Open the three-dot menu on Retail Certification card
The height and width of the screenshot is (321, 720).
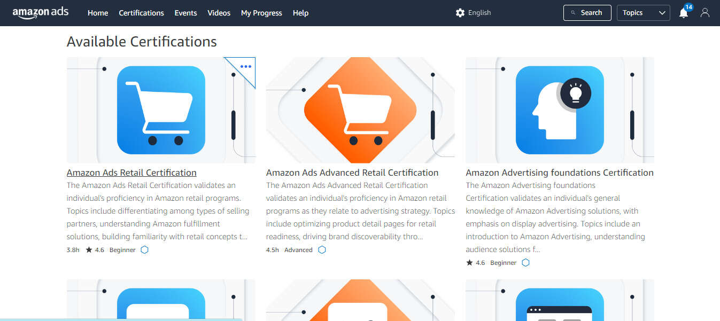coord(246,67)
